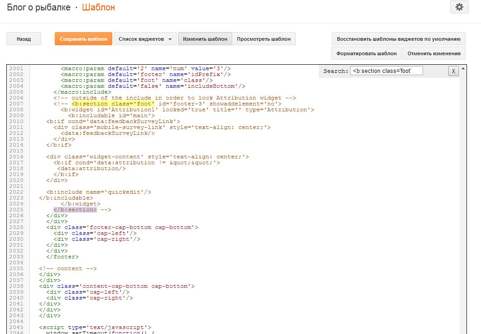Close the search box with X
The width and height of the screenshot is (481, 334).
(x=453, y=71)
